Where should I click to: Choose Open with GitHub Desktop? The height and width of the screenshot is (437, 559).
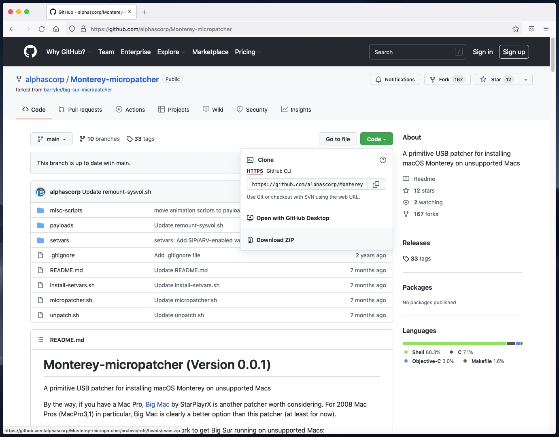(317, 218)
